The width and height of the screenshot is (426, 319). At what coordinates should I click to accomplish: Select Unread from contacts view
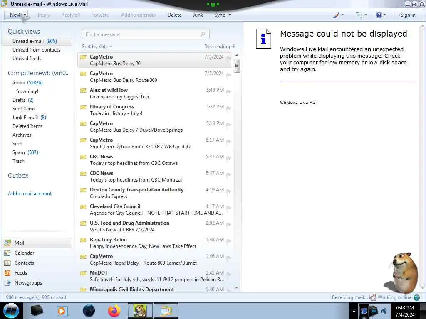coord(37,50)
